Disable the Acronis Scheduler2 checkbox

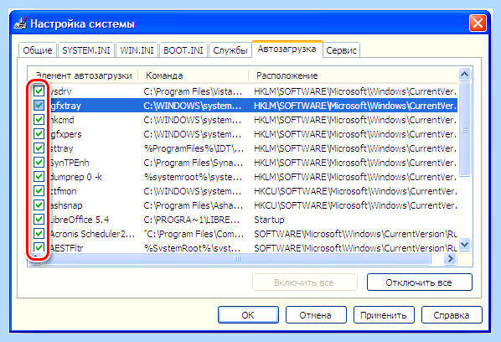[39, 234]
